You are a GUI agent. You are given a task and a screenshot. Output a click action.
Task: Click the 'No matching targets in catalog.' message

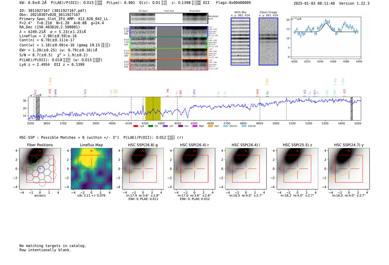click(x=53, y=246)
